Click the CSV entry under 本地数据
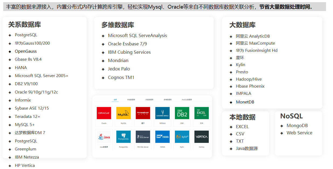 coord(240,134)
